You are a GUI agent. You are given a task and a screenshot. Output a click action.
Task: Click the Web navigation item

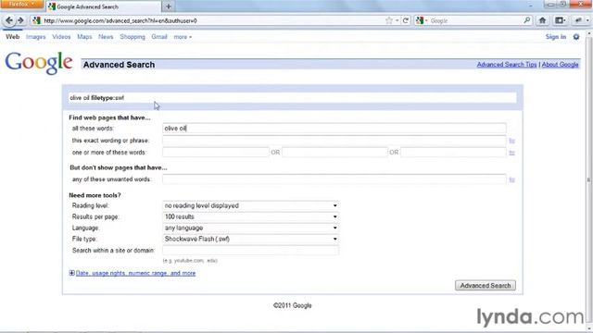(12, 37)
